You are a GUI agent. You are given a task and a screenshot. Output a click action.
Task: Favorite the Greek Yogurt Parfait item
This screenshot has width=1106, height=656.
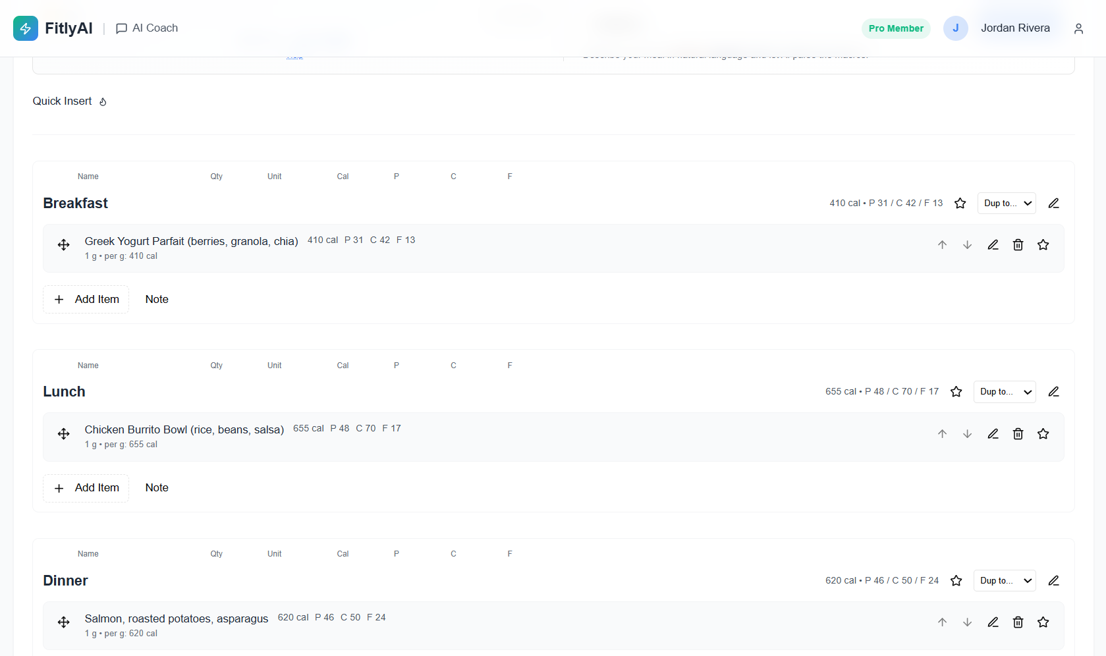pos(1043,244)
